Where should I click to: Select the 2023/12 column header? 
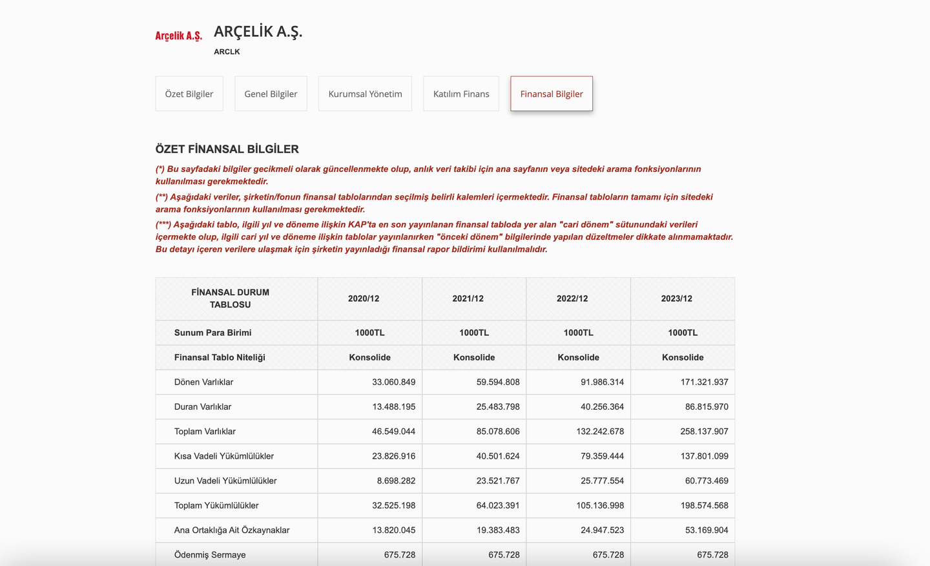[683, 299]
